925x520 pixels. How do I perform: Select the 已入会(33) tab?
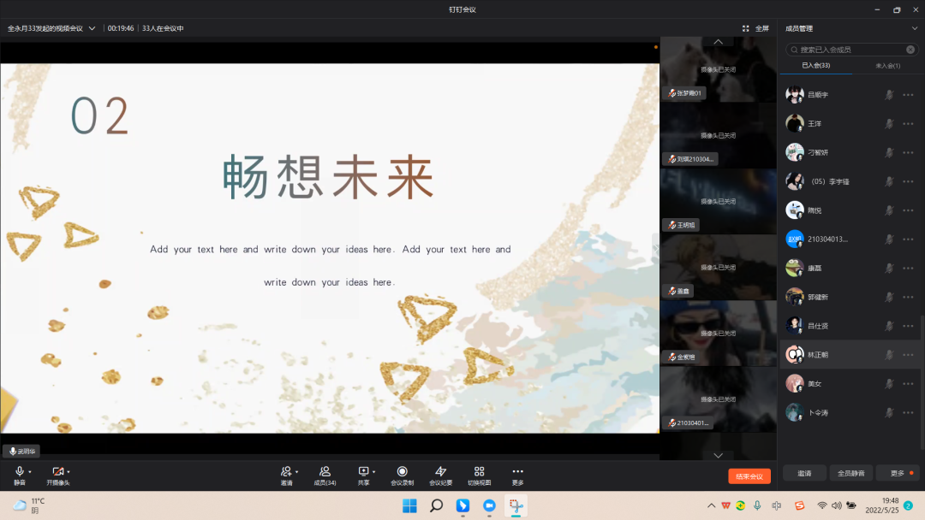click(x=815, y=66)
